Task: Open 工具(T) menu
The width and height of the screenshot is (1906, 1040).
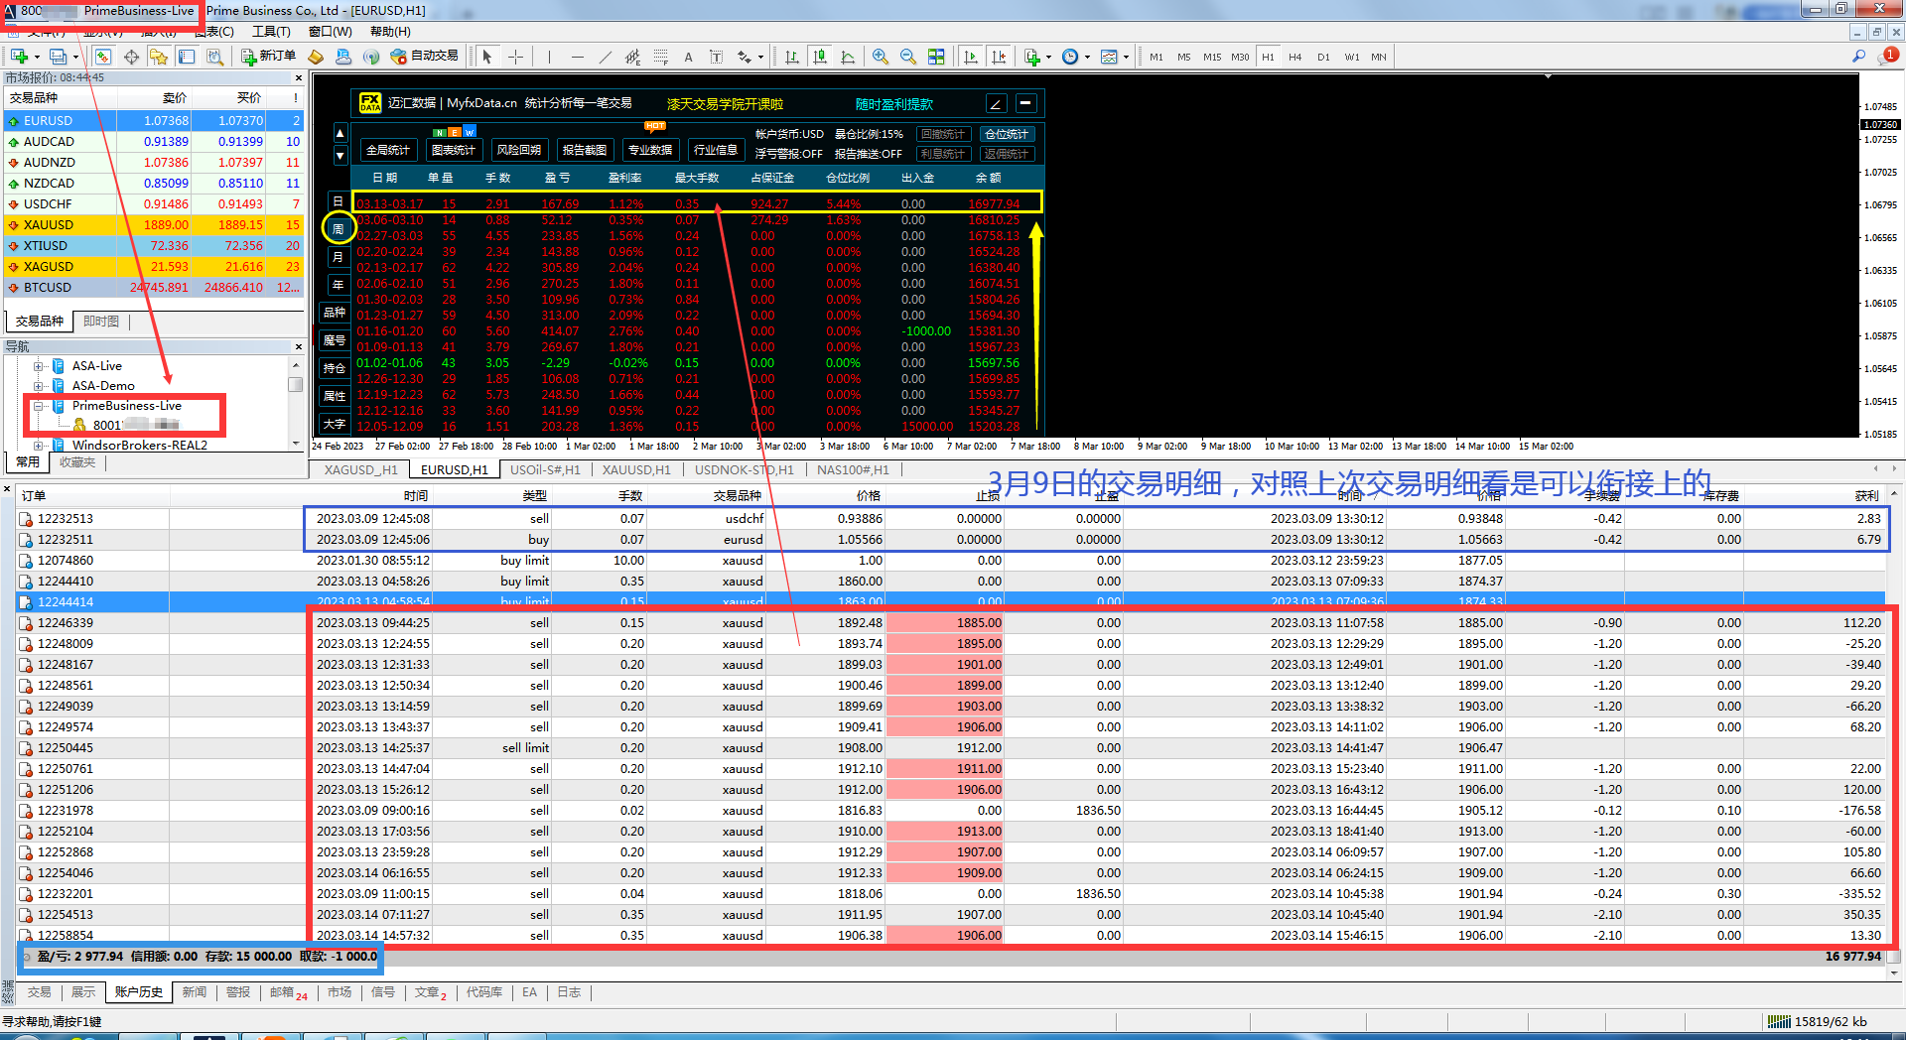Action: click(271, 32)
